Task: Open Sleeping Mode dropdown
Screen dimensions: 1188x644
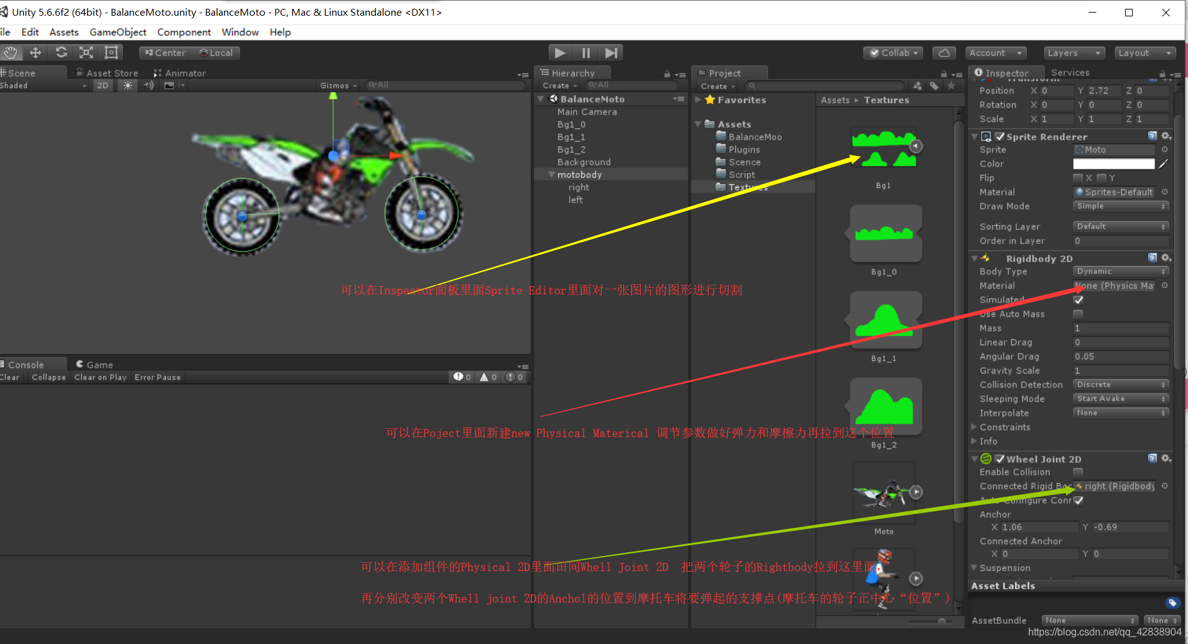Action: point(1120,399)
